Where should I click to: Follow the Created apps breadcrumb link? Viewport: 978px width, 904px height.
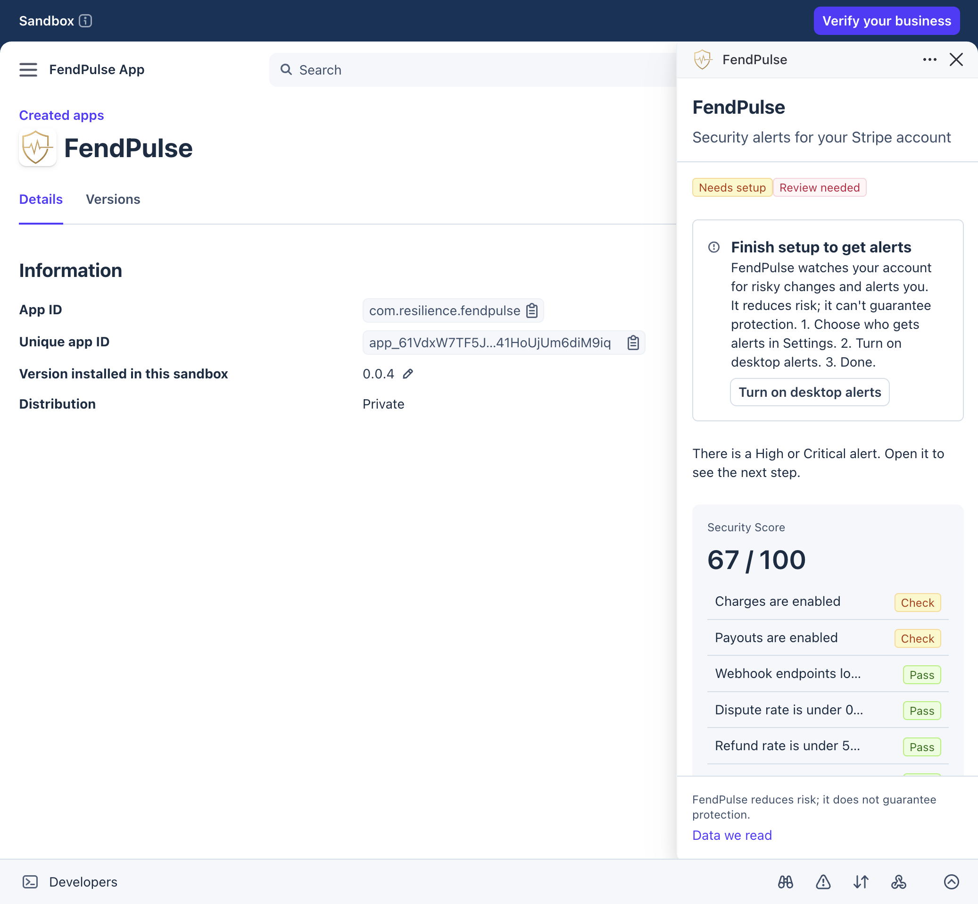[x=62, y=115]
